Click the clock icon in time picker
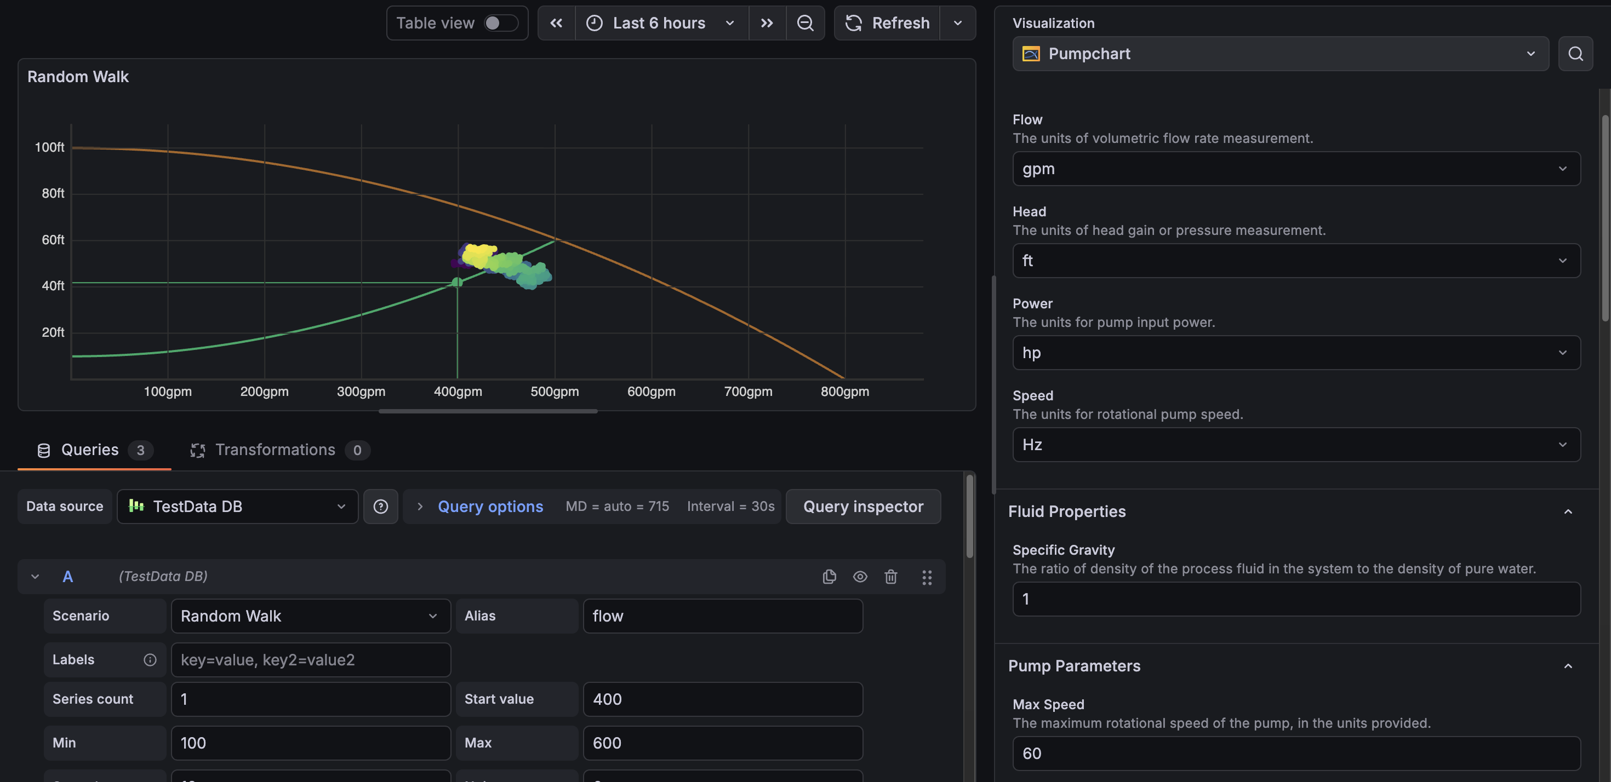The height and width of the screenshot is (782, 1611). tap(594, 23)
